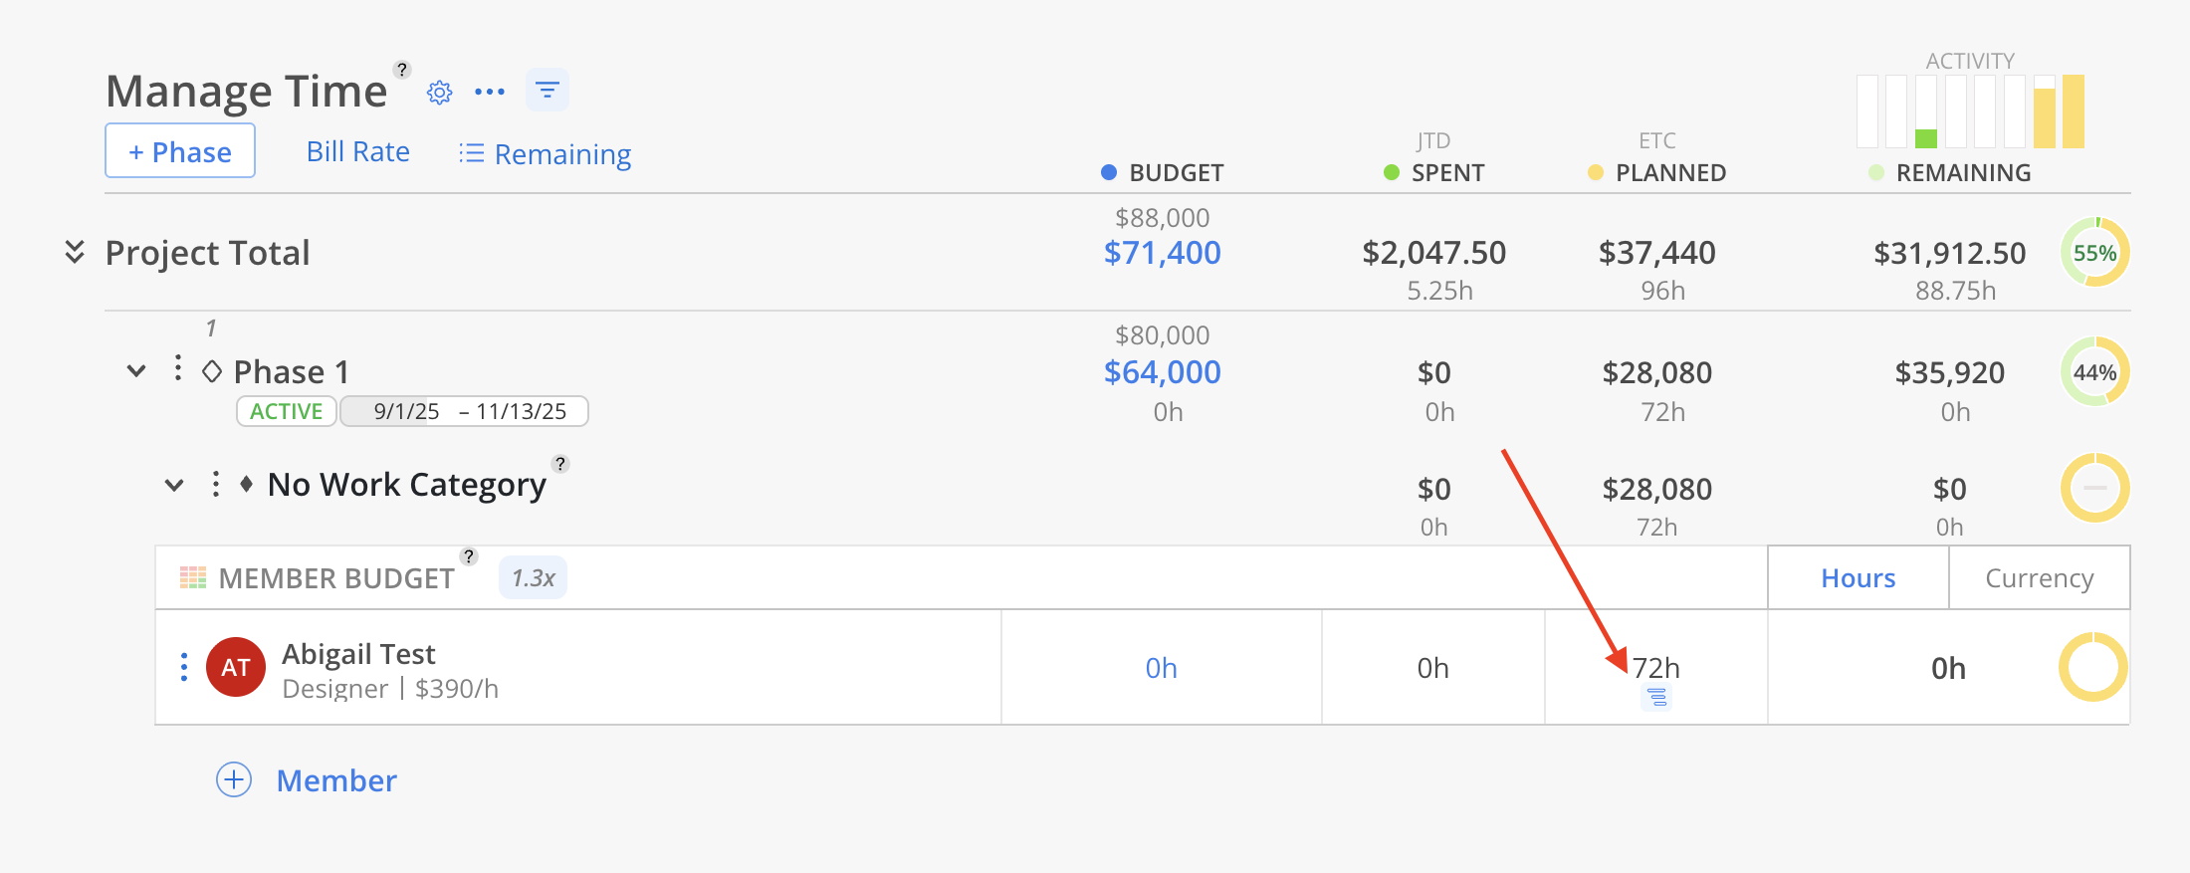Viewport: 2190px width, 873px height.
Task: Click the + Phase button
Action: point(180,151)
